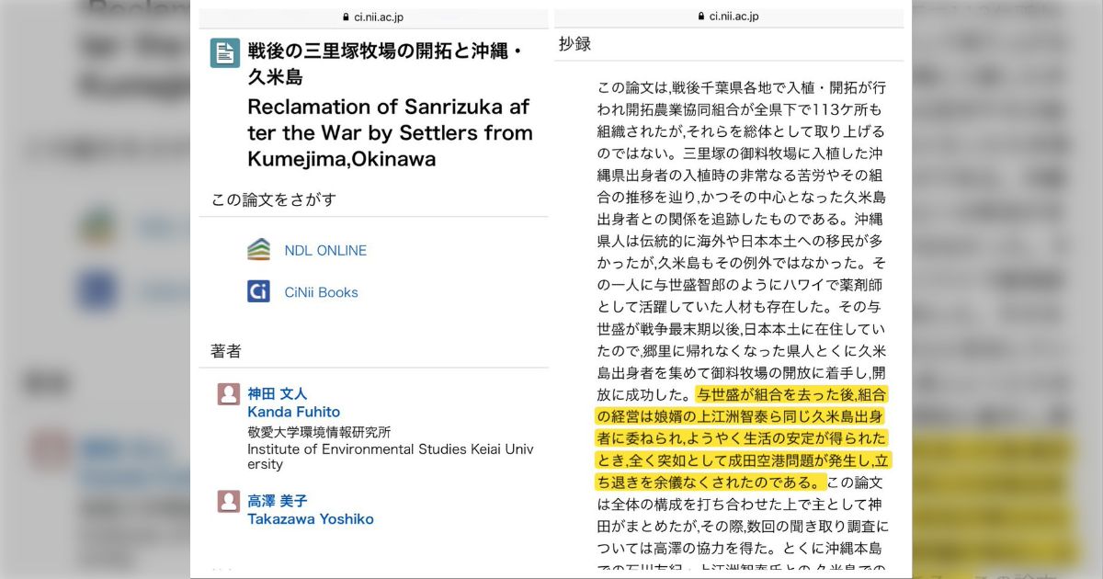Open author link 高澤 美子

277,501
